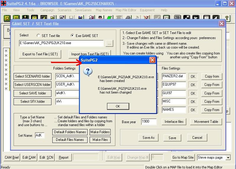Open the View menu
236x169 pixels.
[16, 10]
